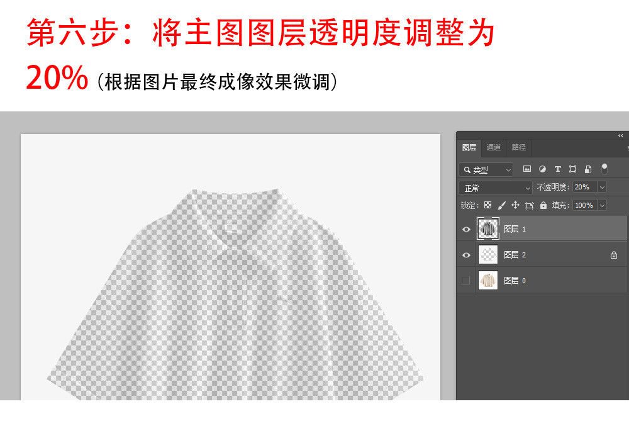
Task: Filter layers by text type
Action: point(557,169)
